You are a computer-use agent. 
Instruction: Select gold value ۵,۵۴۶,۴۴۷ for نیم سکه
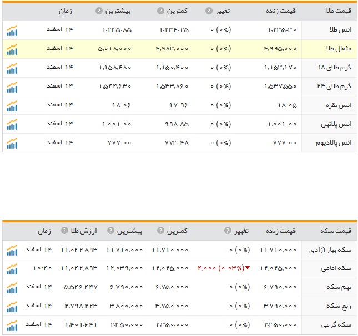81,287
